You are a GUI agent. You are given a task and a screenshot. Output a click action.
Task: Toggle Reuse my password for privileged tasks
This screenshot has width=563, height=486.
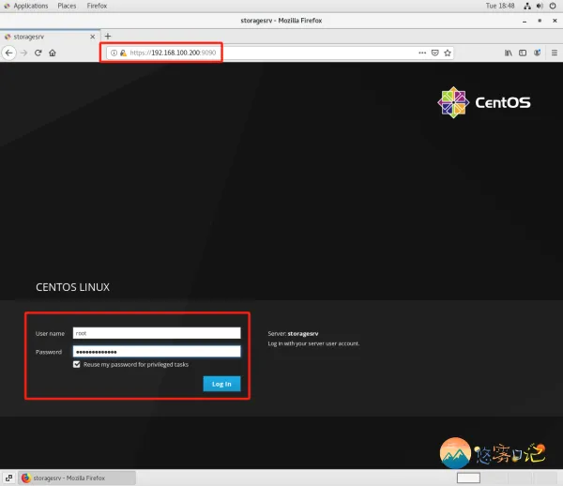click(77, 364)
